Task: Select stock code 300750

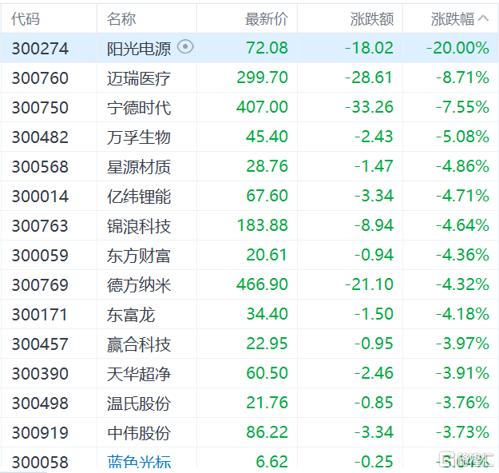Action: [x=40, y=108]
